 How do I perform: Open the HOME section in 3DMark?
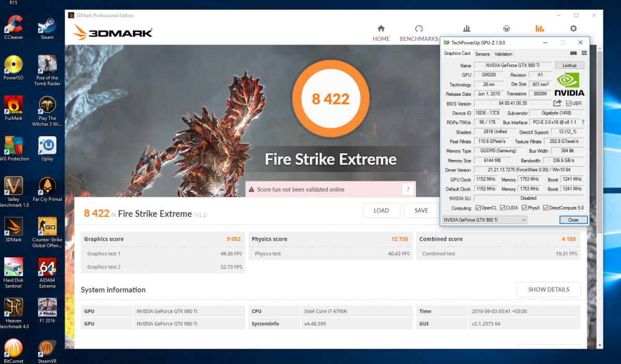coord(381,33)
